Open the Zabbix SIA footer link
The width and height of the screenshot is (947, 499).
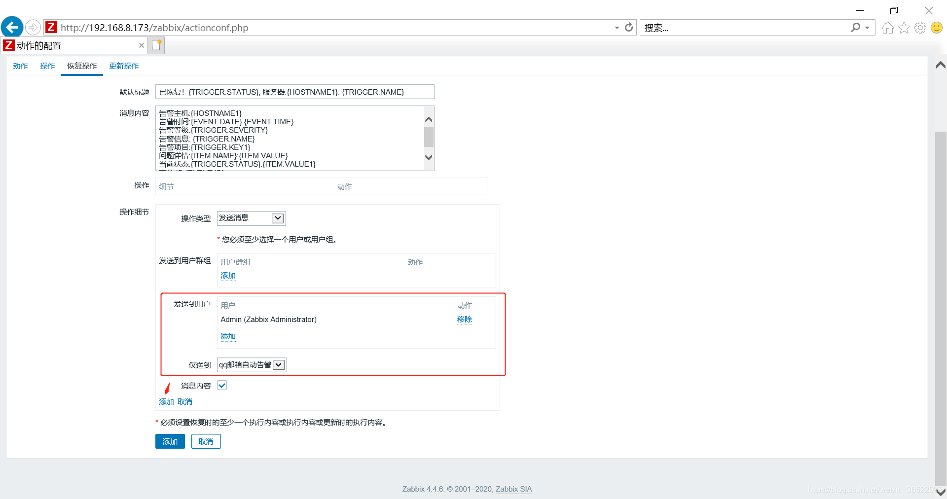[x=513, y=489]
